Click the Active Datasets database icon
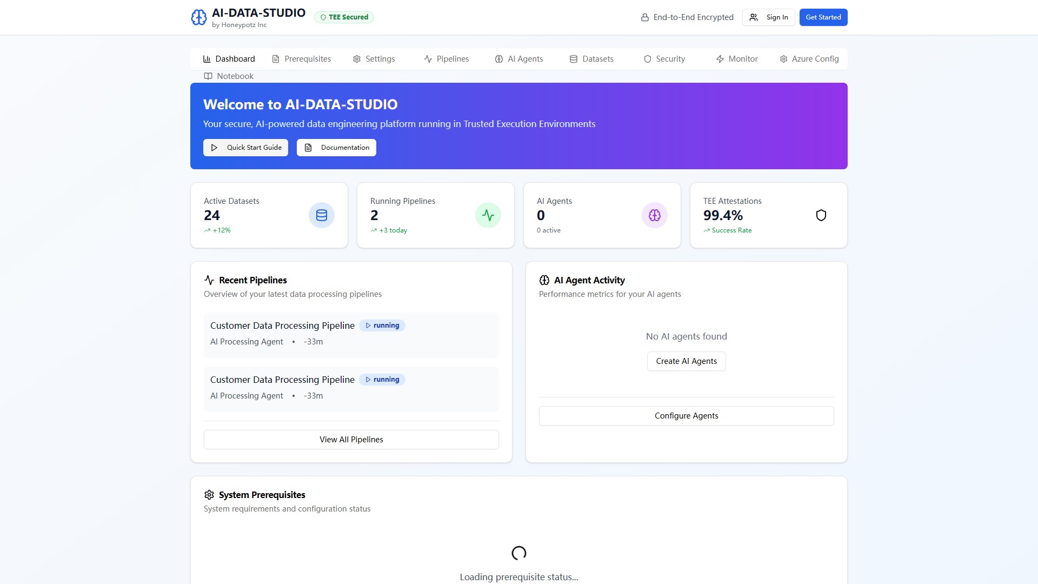The image size is (1038, 584). [322, 215]
